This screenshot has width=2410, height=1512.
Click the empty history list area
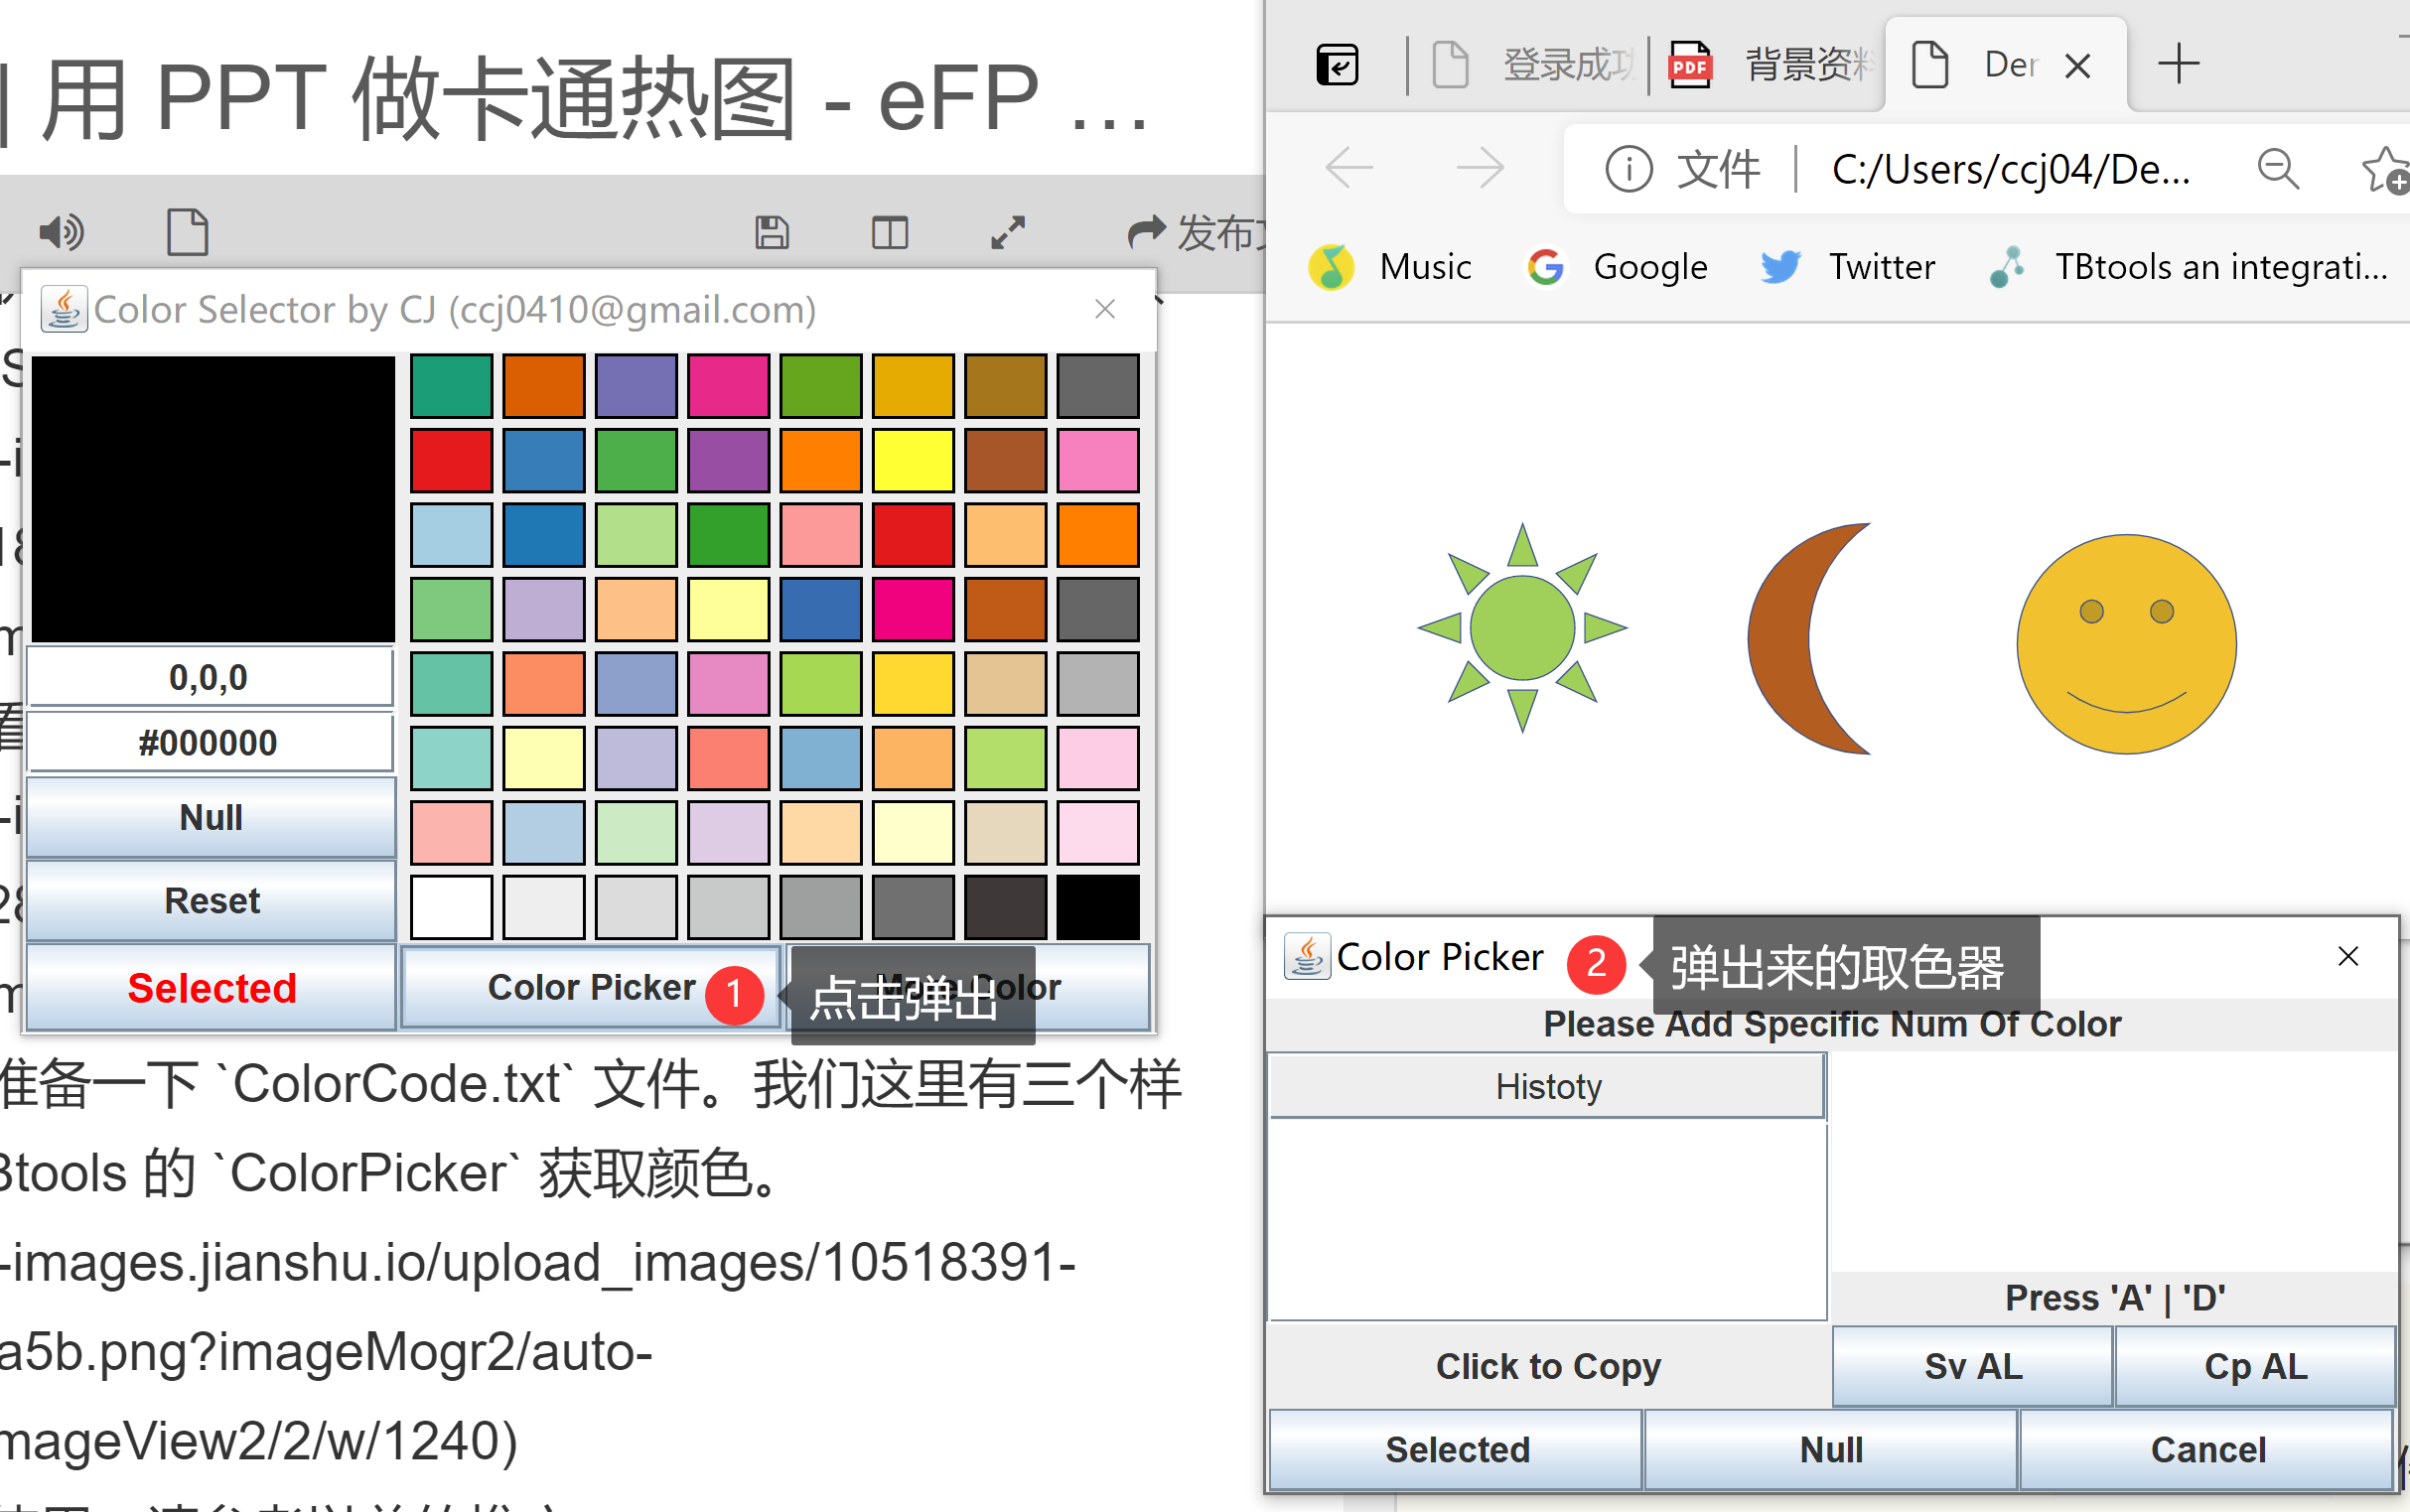1547,1219
